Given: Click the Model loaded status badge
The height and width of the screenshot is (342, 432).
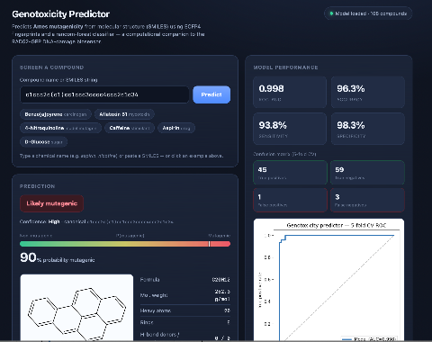Looking at the screenshot, I should (368, 13).
